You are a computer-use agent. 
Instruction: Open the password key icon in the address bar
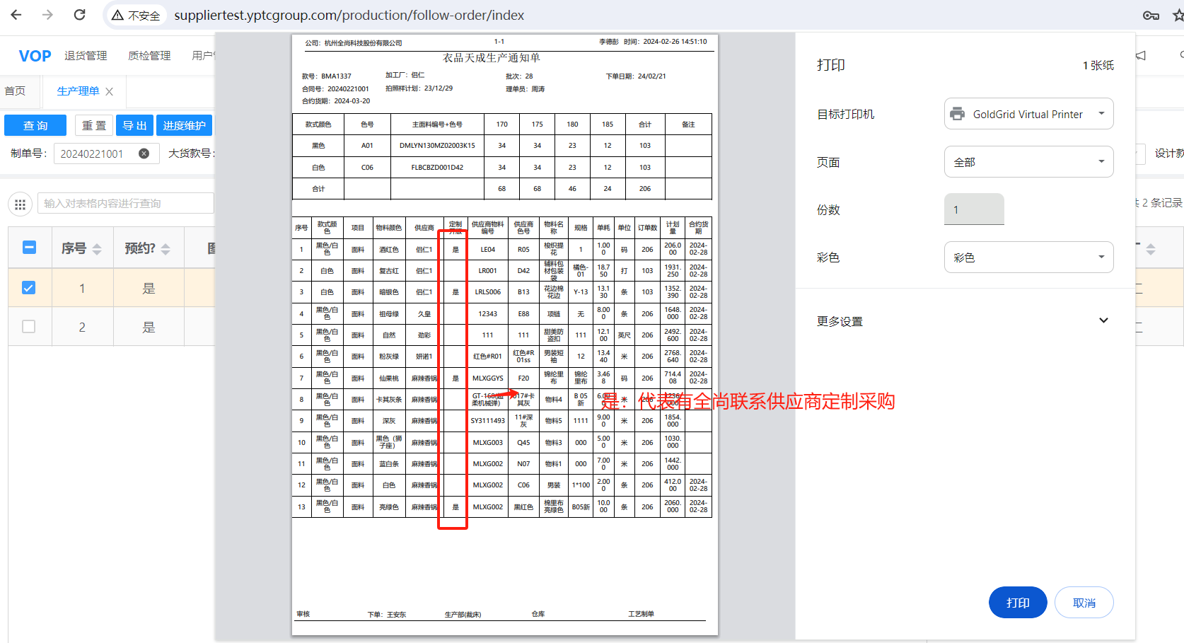tap(1151, 16)
